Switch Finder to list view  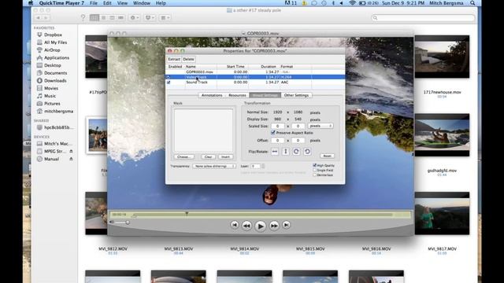(x=103, y=17)
